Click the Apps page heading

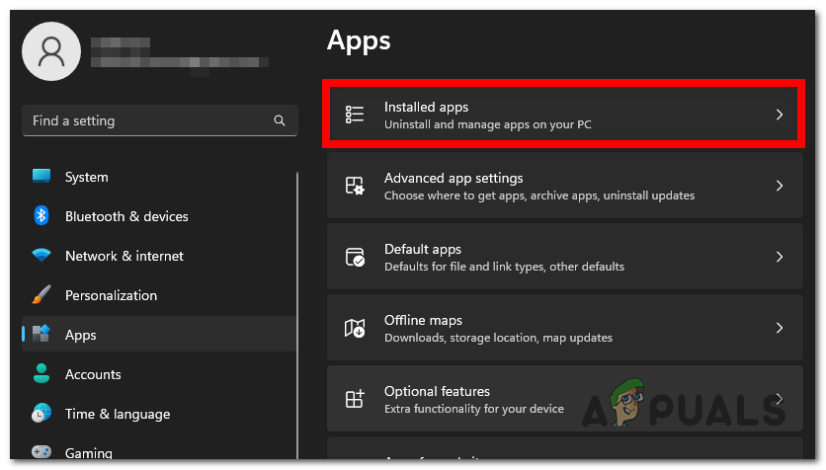[359, 41]
